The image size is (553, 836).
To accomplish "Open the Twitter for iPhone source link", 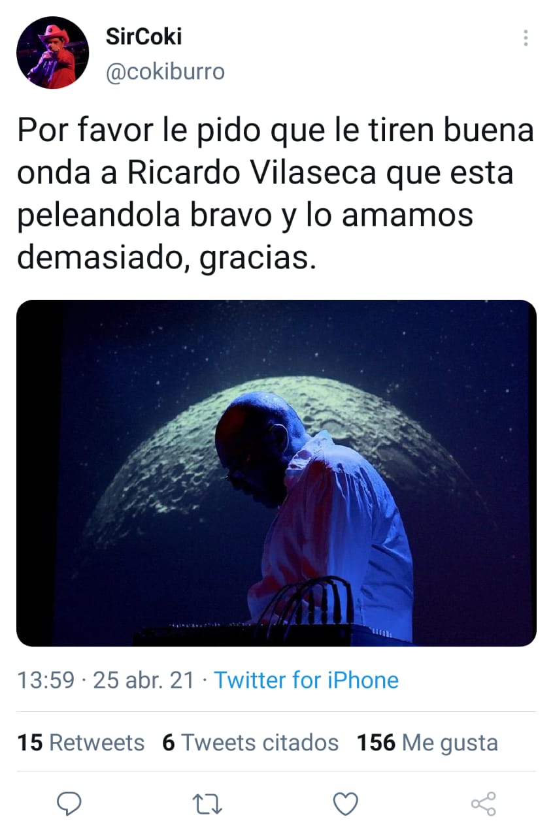I will (307, 680).
